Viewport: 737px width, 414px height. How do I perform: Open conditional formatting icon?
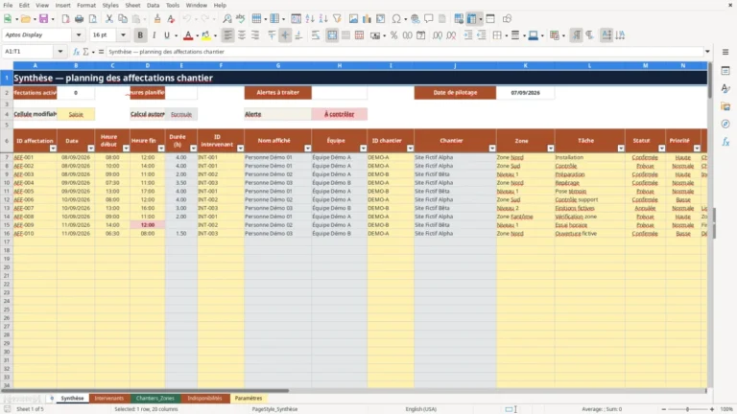pos(555,35)
